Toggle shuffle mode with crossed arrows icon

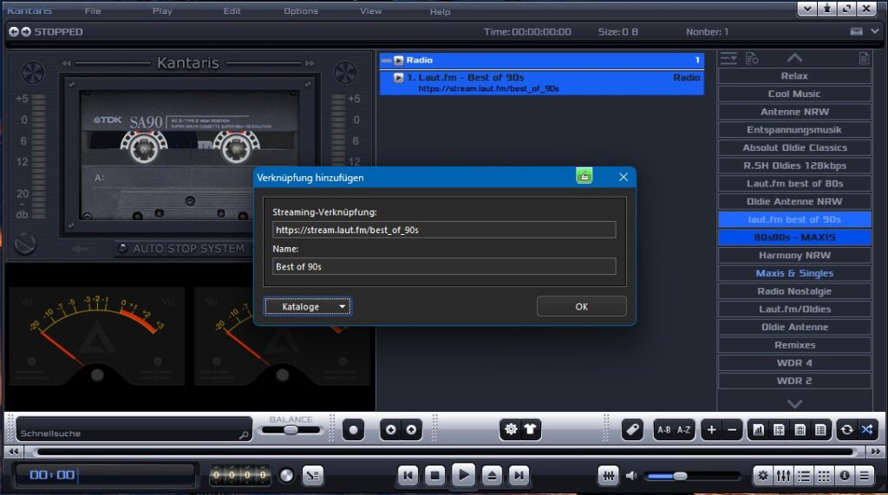coord(866,430)
